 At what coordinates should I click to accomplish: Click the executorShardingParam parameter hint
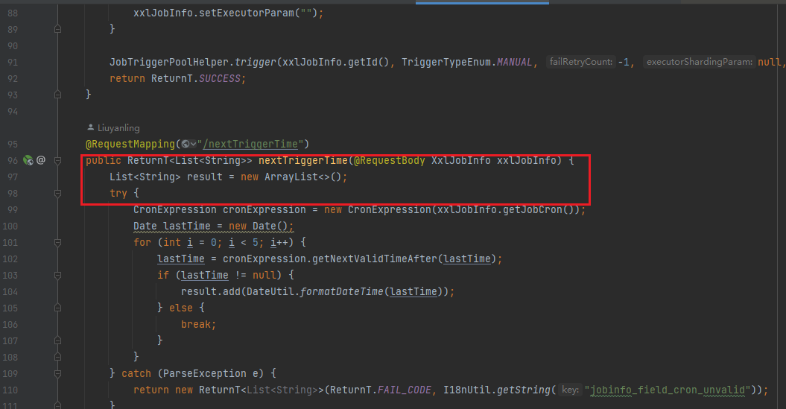(x=700, y=62)
